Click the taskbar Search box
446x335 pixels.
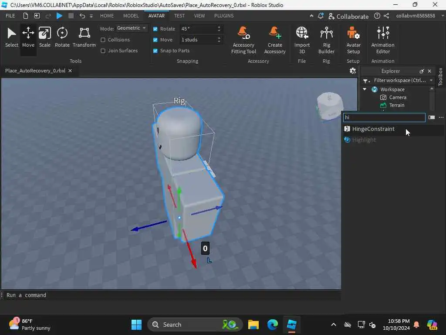[195, 325]
